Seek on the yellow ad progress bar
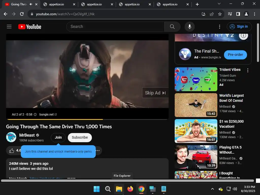Image resolution: width=260 pixels, height=195 pixels. [87, 119]
